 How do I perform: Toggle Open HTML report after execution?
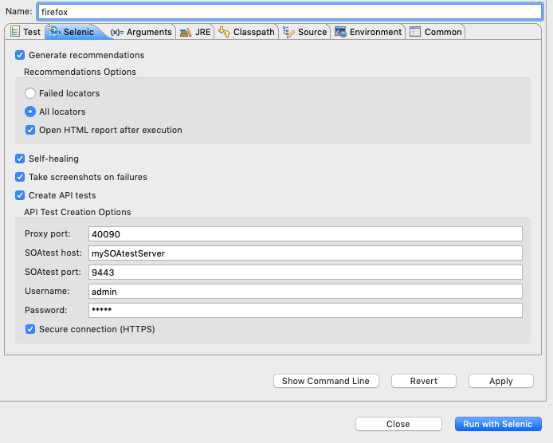(30, 130)
